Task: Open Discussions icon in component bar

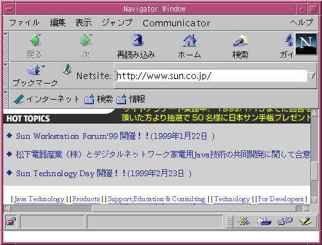Action: coord(285,221)
